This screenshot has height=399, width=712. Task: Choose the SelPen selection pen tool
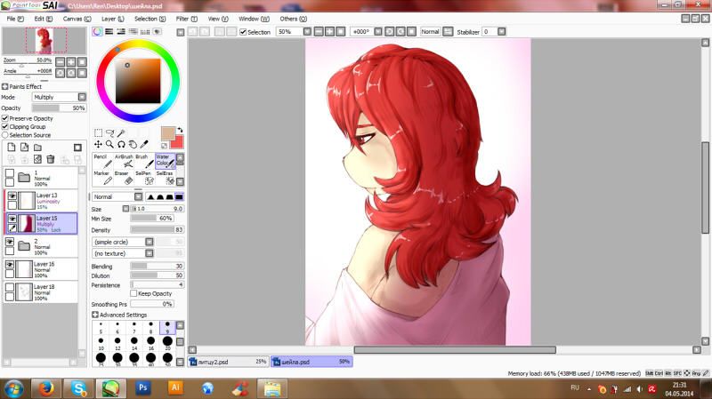tap(144, 178)
